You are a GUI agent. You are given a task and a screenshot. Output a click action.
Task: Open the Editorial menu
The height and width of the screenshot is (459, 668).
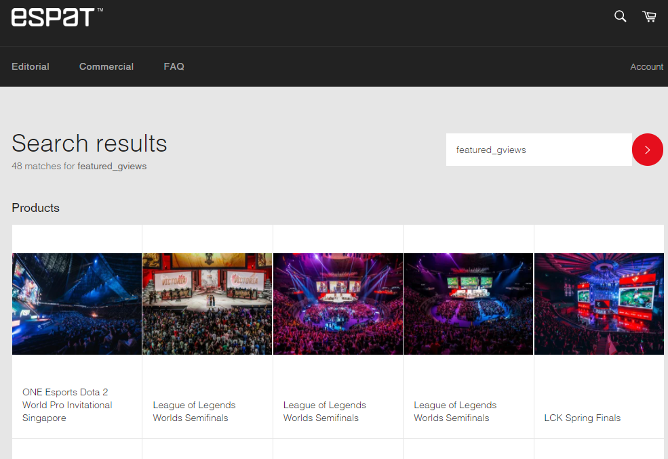[x=31, y=66]
